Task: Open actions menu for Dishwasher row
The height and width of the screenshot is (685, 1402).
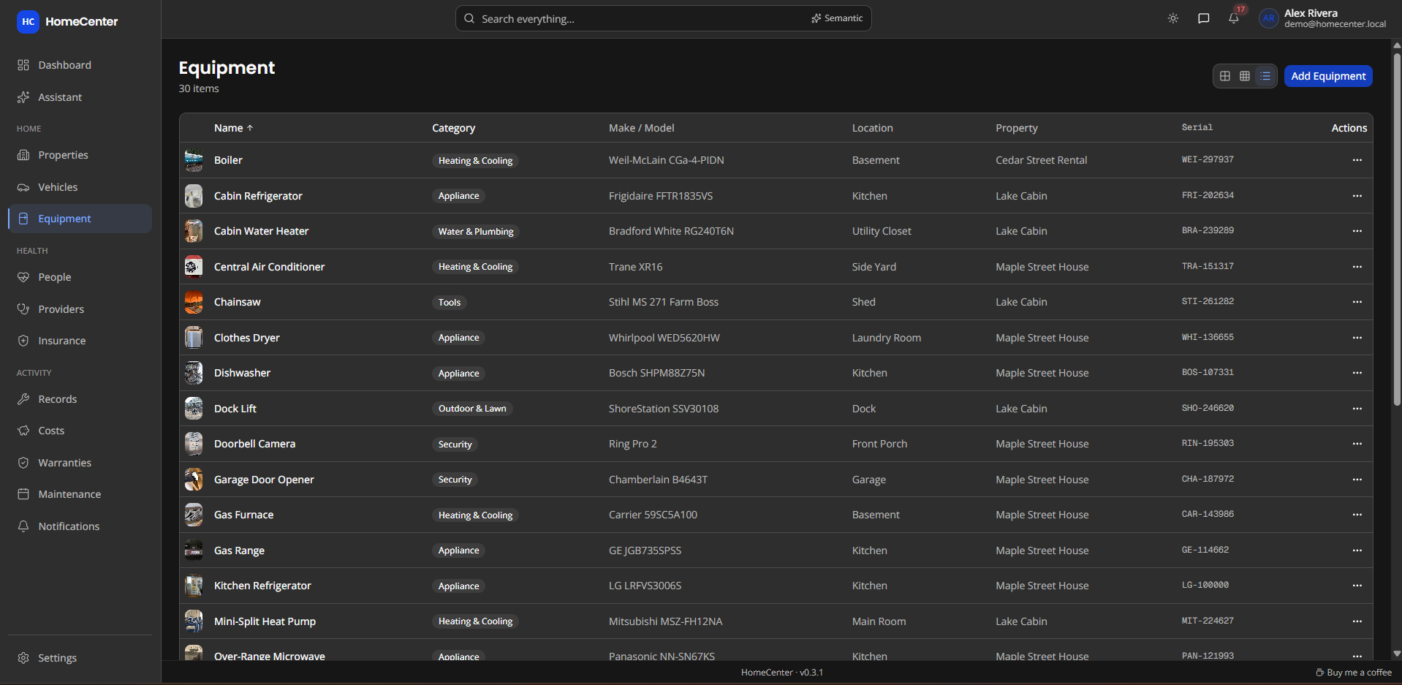Action: coord(1357,373)
